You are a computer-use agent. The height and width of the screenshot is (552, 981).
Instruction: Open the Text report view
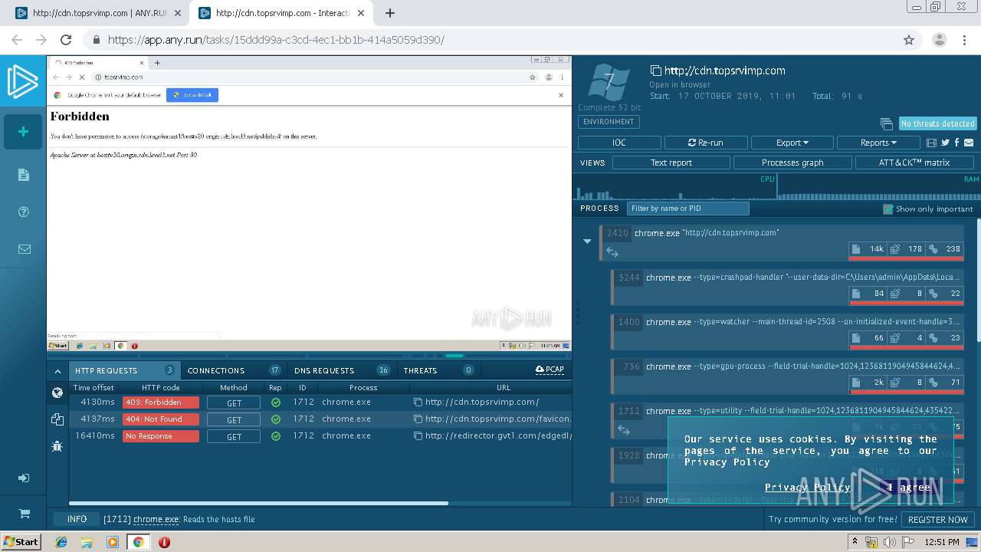pyautogui.click(x=671, y=163)
